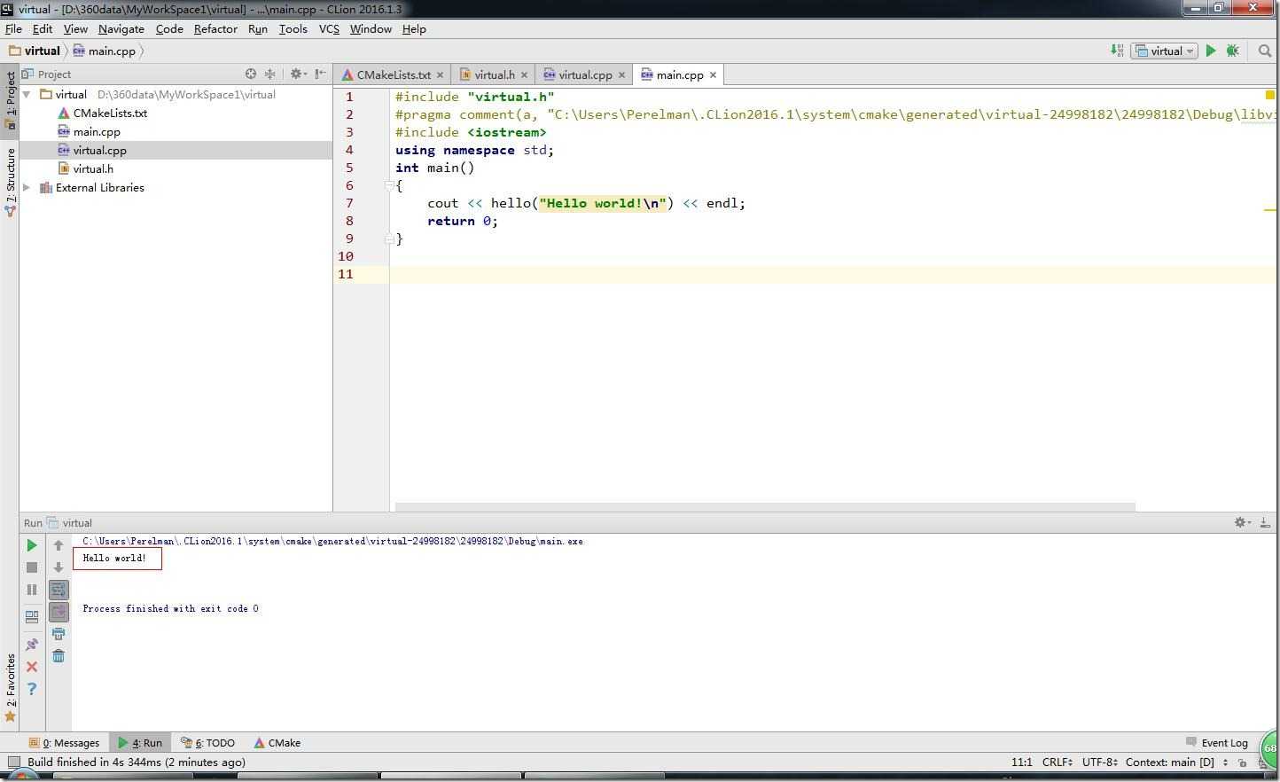Open the CRLF line separator selector
The image size is (1280, 782).
[x=1058, y=762]
